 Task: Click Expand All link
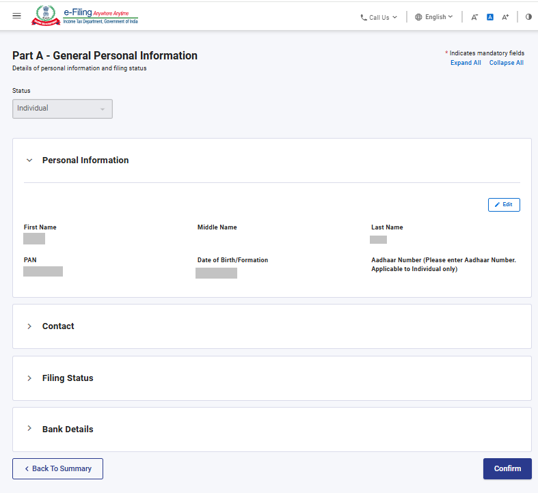[466, 63]
